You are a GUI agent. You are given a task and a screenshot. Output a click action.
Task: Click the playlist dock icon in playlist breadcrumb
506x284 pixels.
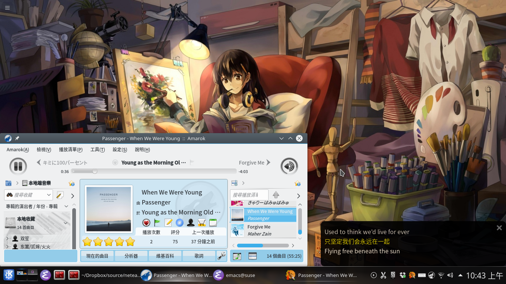pyautogui.click(x=234, y=183)
